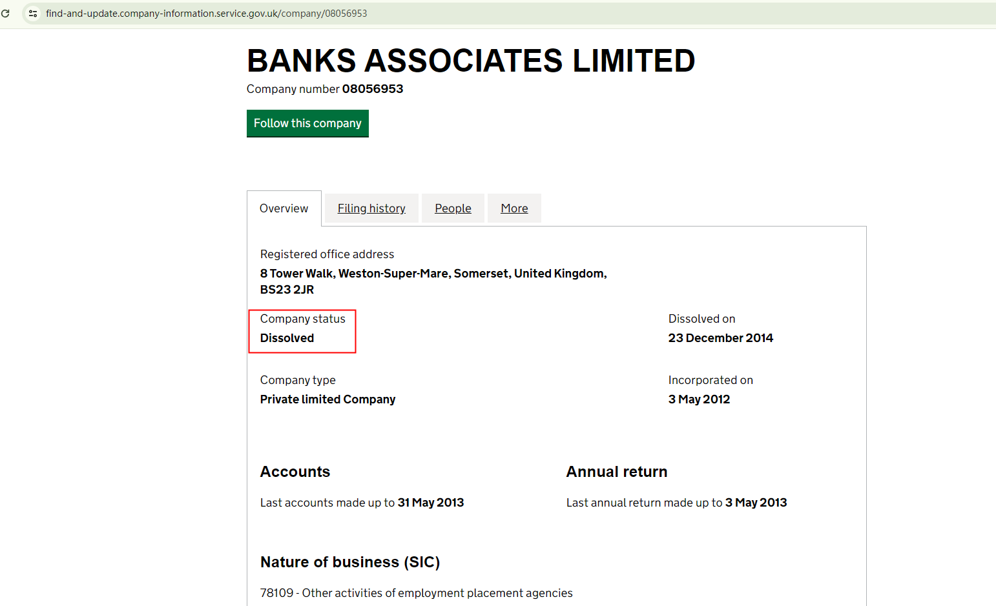Click the Annual return section heading
Screen dimensions: 996x606
(x=616, y=472)
